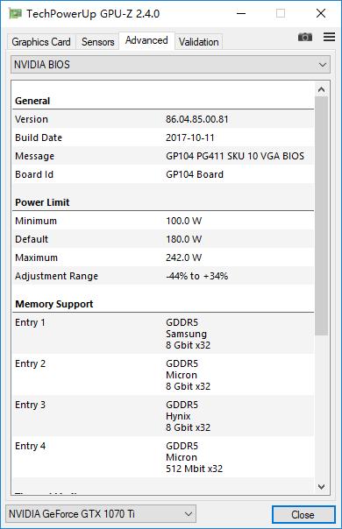This screenshot has height=529, width=342.
Task: Click the GPU-Z app icon in title bar
Action: [x=15, y=14]
